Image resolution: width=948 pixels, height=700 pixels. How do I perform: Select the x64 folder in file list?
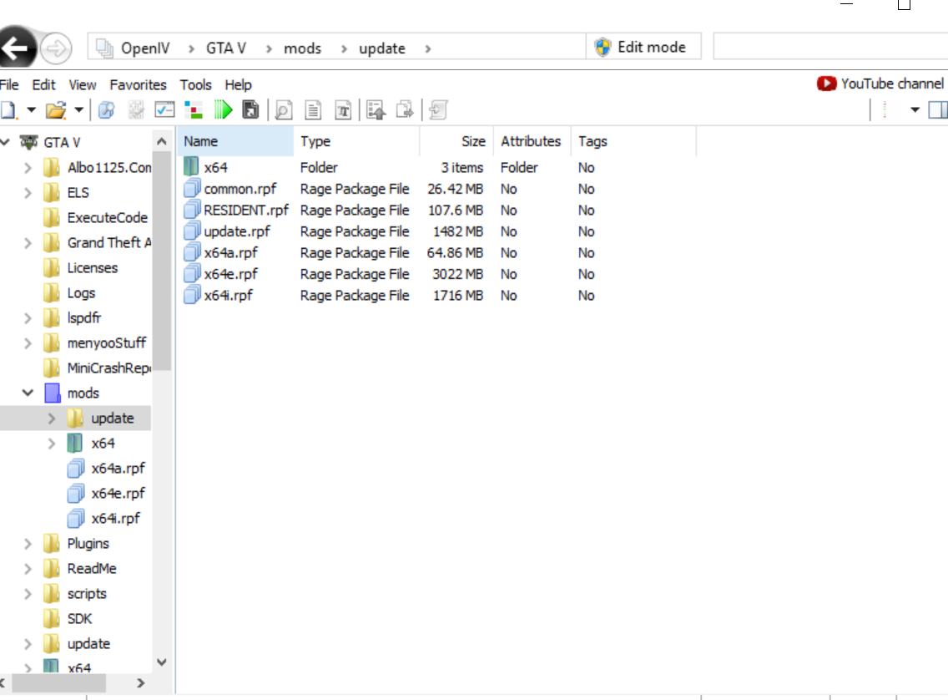215,168
